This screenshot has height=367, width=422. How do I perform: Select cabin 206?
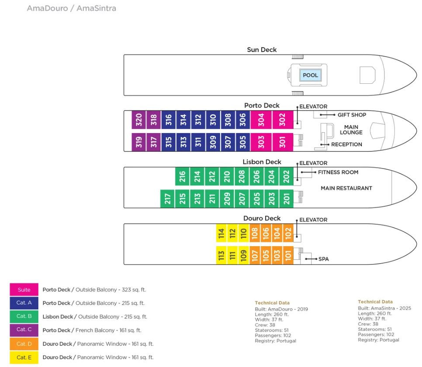[256, 176]
